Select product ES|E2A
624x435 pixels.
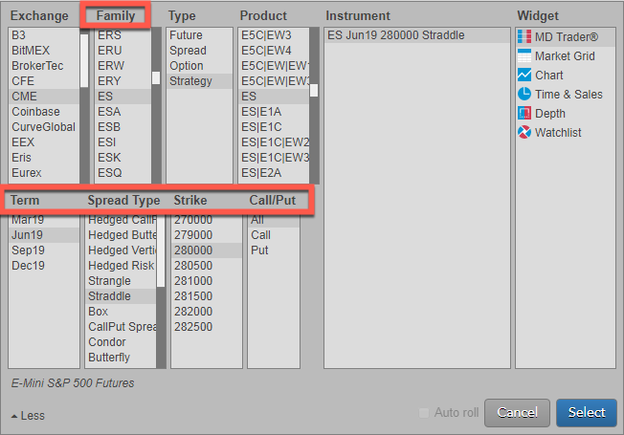(x=274, y=173)
